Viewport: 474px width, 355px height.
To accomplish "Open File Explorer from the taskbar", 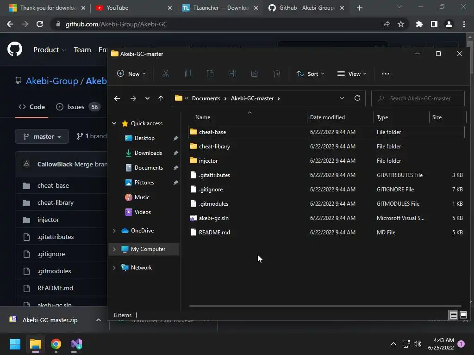I will click(35, 344).
